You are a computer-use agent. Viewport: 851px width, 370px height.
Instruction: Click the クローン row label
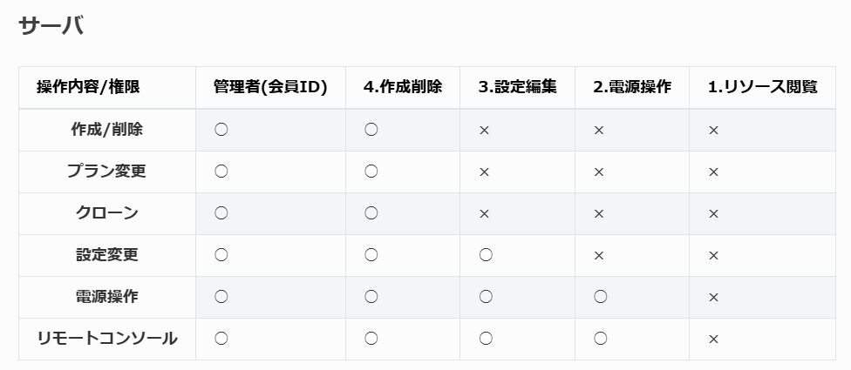[107, 213]
